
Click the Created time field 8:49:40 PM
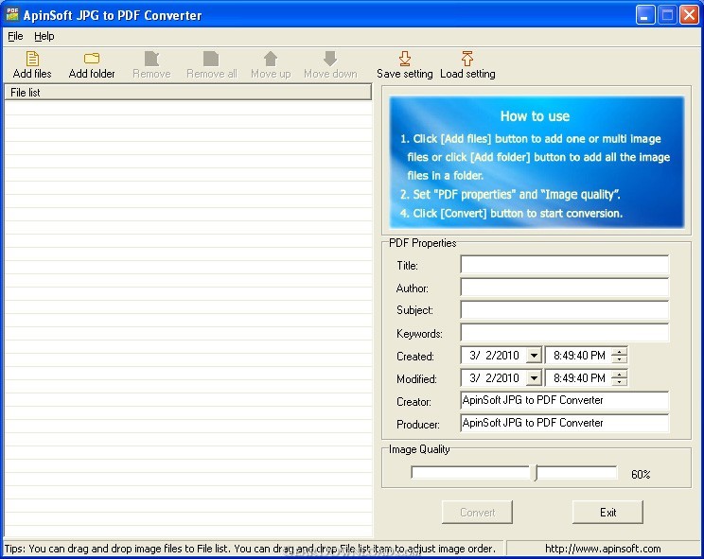tap(579, 356)
